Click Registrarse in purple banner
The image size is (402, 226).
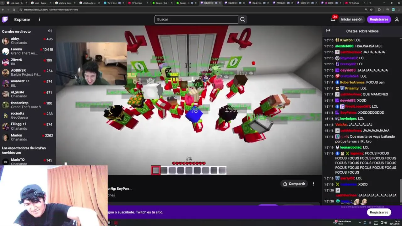(x=379, y=213)
